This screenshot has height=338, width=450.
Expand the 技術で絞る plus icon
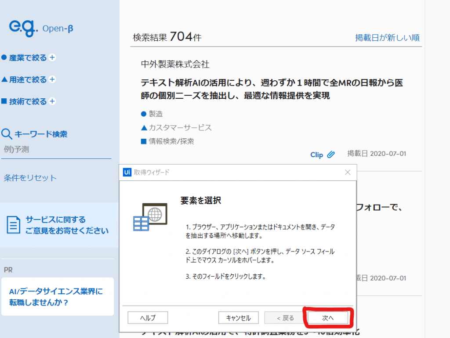(x=52, y=101)
